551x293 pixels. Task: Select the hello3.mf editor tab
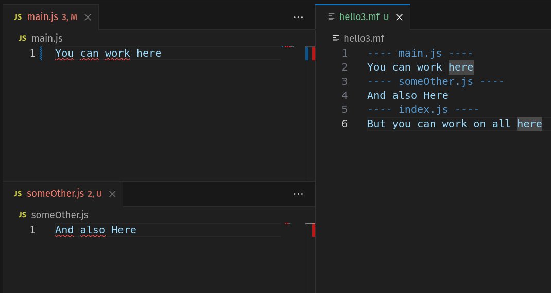point(363,17)
